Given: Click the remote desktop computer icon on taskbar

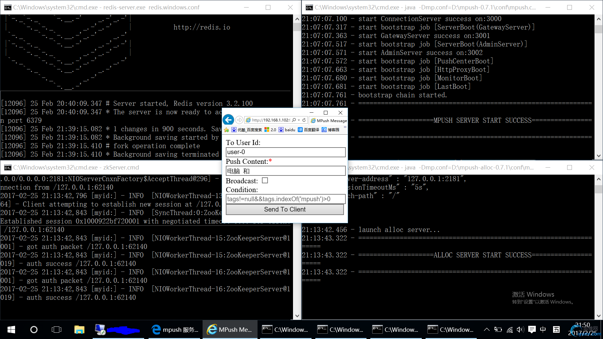Looking at the screenshot, I should pyautogui.click(x=100, y=330).
